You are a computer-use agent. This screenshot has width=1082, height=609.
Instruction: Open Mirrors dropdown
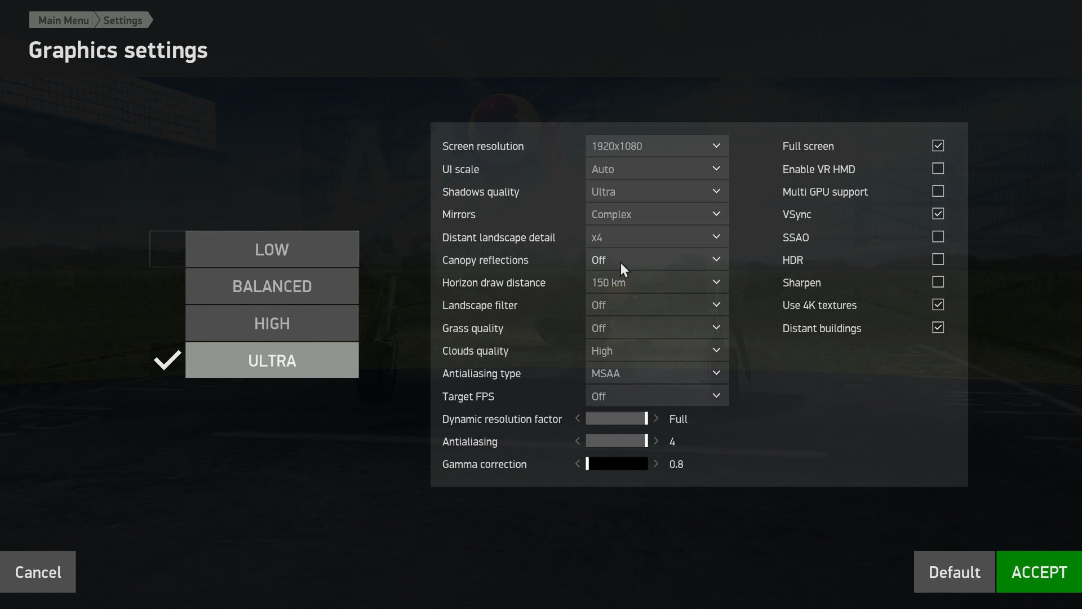pyautogui.click(x=657, y=214)
